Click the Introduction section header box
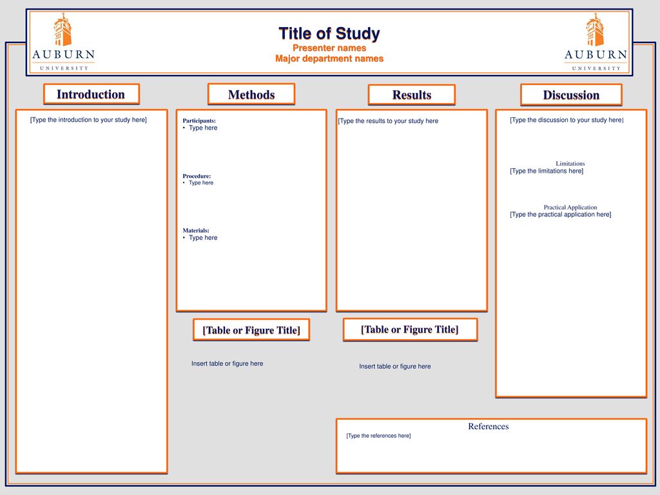Screen dimensions: 660x495 point(92,94)
